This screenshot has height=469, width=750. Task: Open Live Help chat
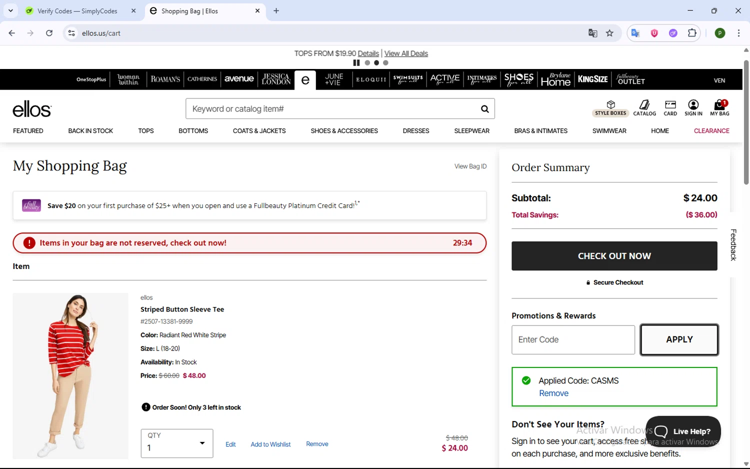coord(683,431)
